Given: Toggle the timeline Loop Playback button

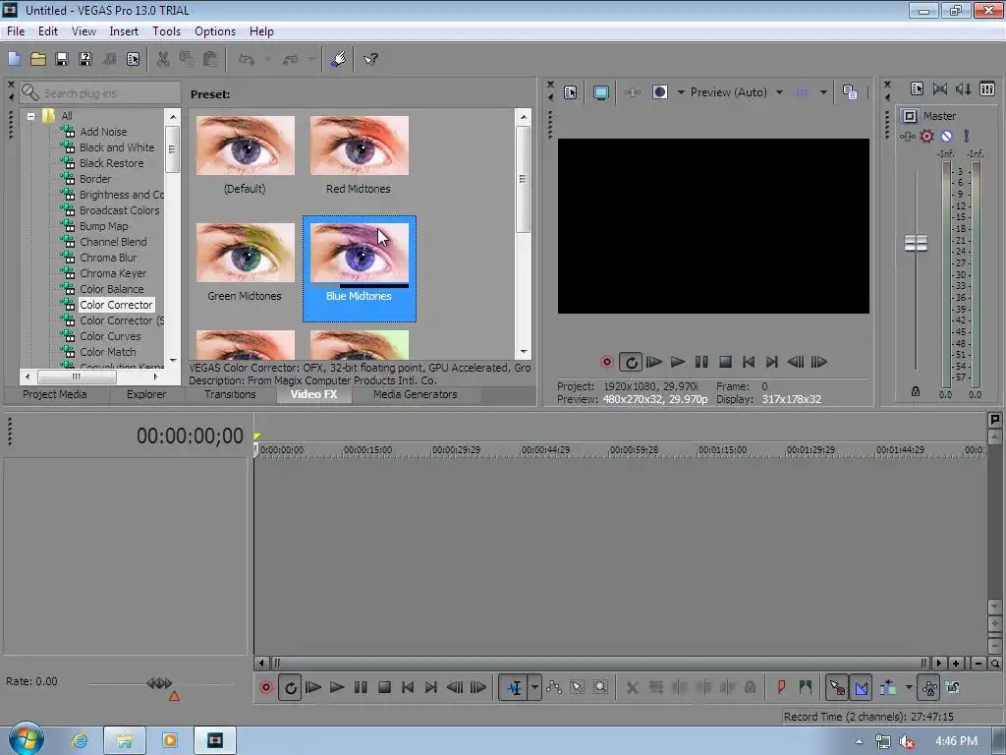Looking at the screenshot, I should pos(290,687).
